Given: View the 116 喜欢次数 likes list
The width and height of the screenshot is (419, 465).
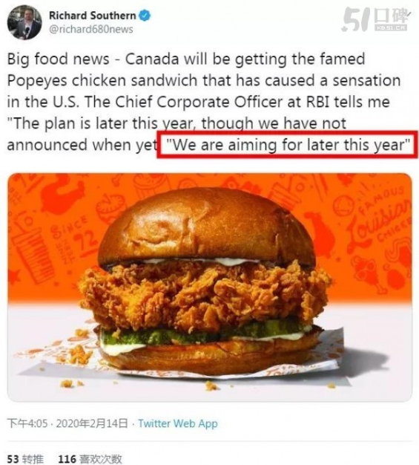Looking at the screenshot, I should (x=90, y=459).
